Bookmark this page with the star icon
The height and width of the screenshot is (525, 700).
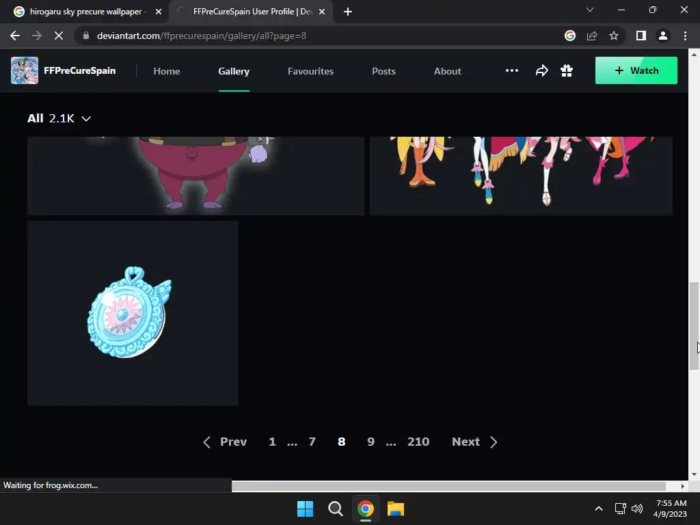[x=614, y=36]
